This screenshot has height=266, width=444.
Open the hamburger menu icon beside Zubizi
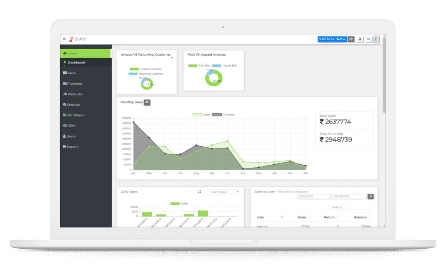(64, 39)
